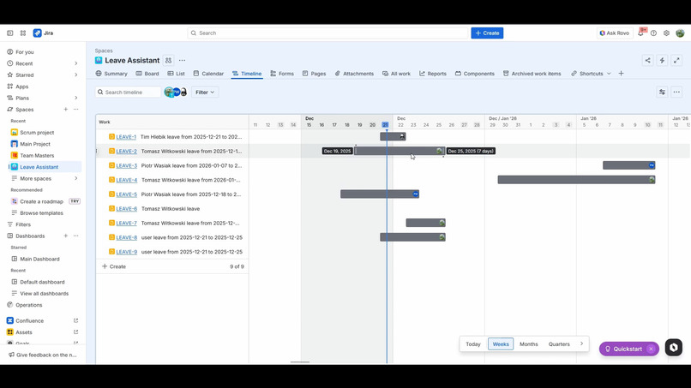Open Confluence external link icon
This screenshot has width=691, height=388.
click(x=75, y=320)
